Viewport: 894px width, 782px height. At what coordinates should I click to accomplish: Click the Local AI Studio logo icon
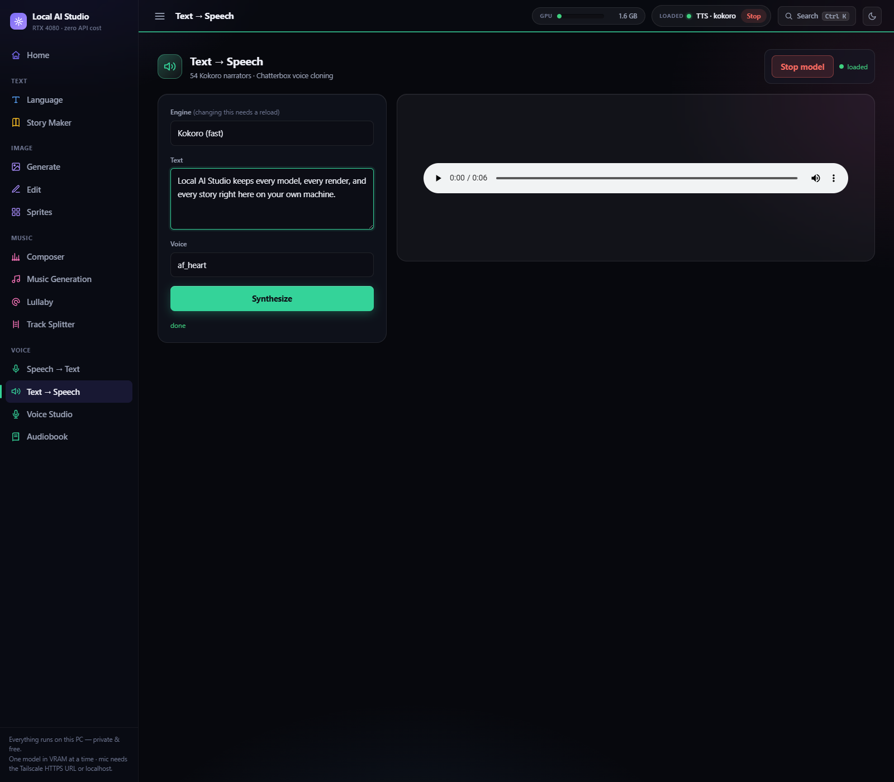(x=18, y=21)
